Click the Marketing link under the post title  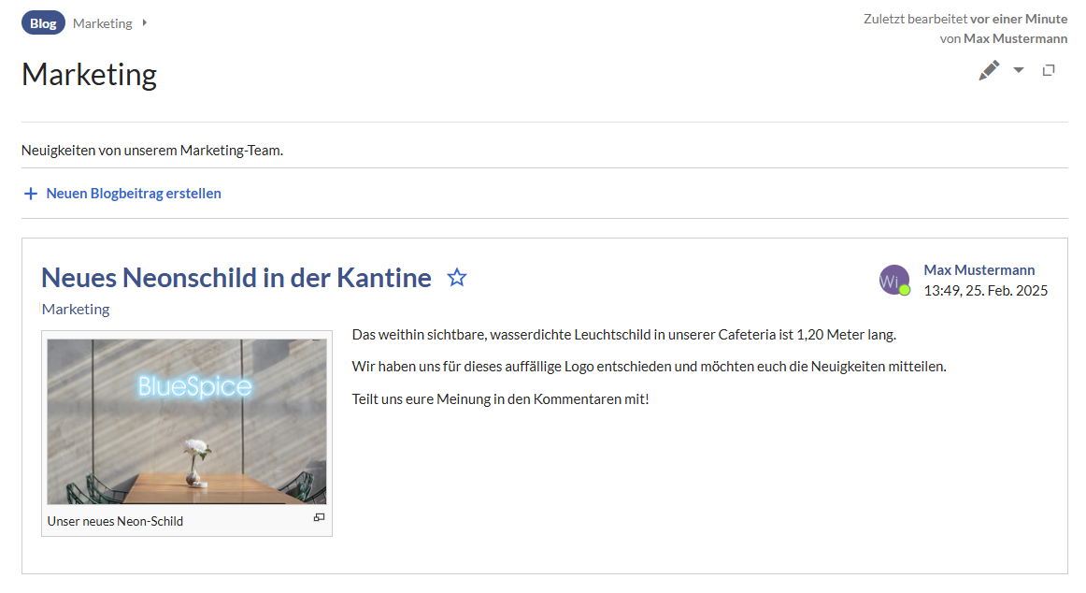76,309
